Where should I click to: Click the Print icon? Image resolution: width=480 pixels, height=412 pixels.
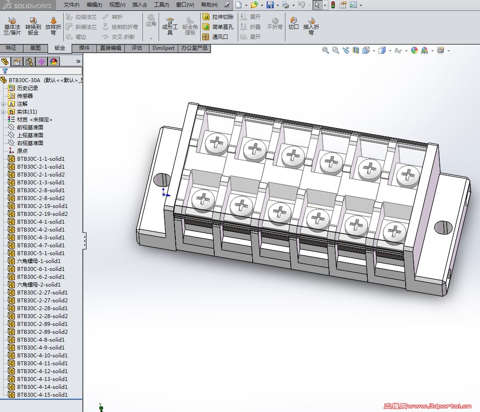(285, 5)
